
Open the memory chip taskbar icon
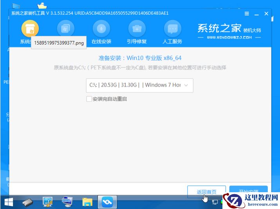(x=28, y=202)
